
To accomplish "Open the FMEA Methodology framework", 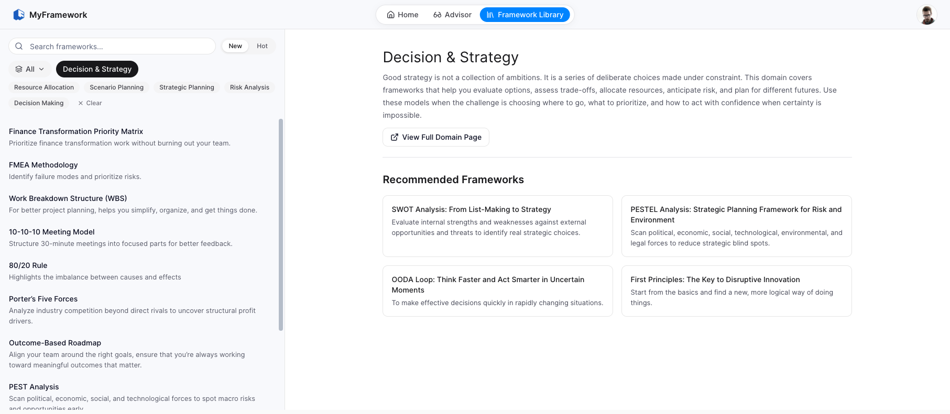I will (x=139, y=171).
